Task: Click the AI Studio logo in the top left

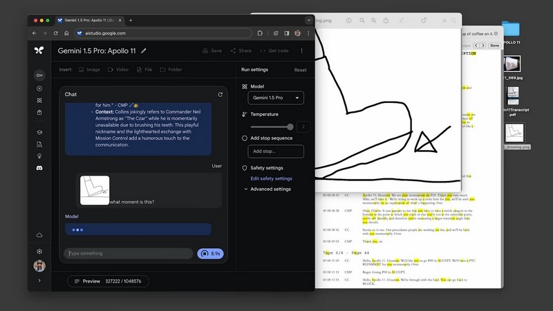Action: point(39,50)
